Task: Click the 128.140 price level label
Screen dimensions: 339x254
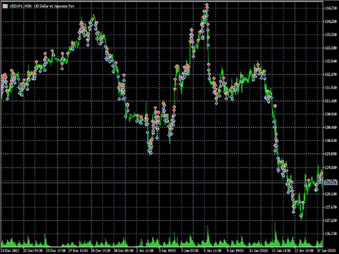Action: (x=331, y=194)
